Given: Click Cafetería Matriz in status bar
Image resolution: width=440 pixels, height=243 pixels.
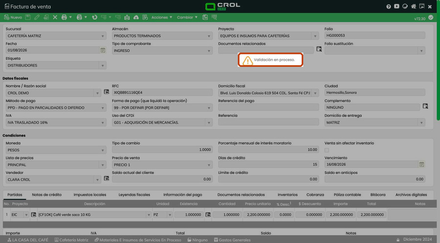Looking at the screenshot, I should tap(71, 240).
